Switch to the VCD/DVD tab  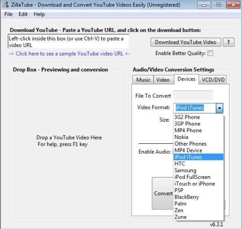(213, 80)
